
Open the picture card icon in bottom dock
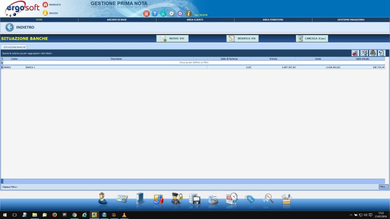(x=121, y=199)
